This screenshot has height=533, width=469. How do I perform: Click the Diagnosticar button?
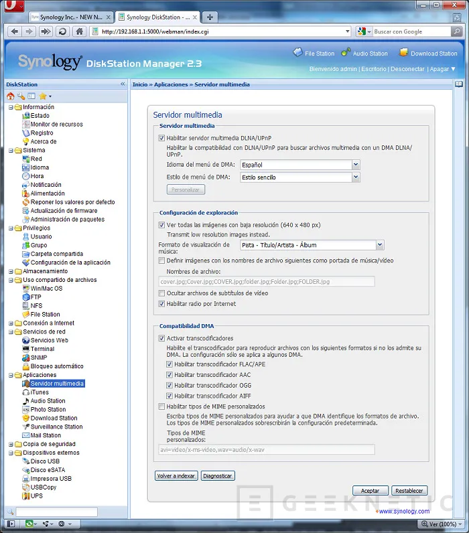[218, 476]
